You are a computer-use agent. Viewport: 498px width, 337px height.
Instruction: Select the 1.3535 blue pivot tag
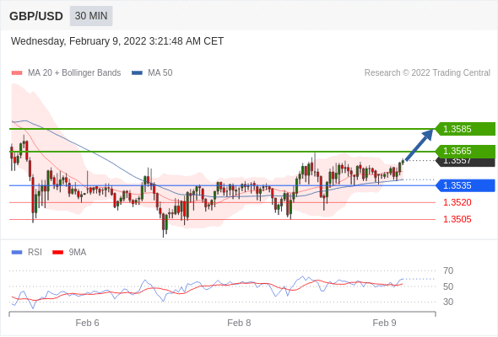[x=465, y=185]
